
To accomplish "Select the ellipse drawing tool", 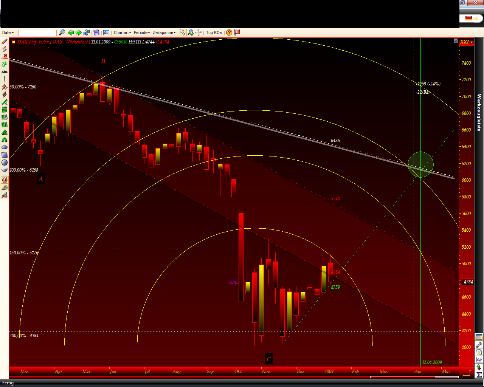I will click(x=5, y=147).
